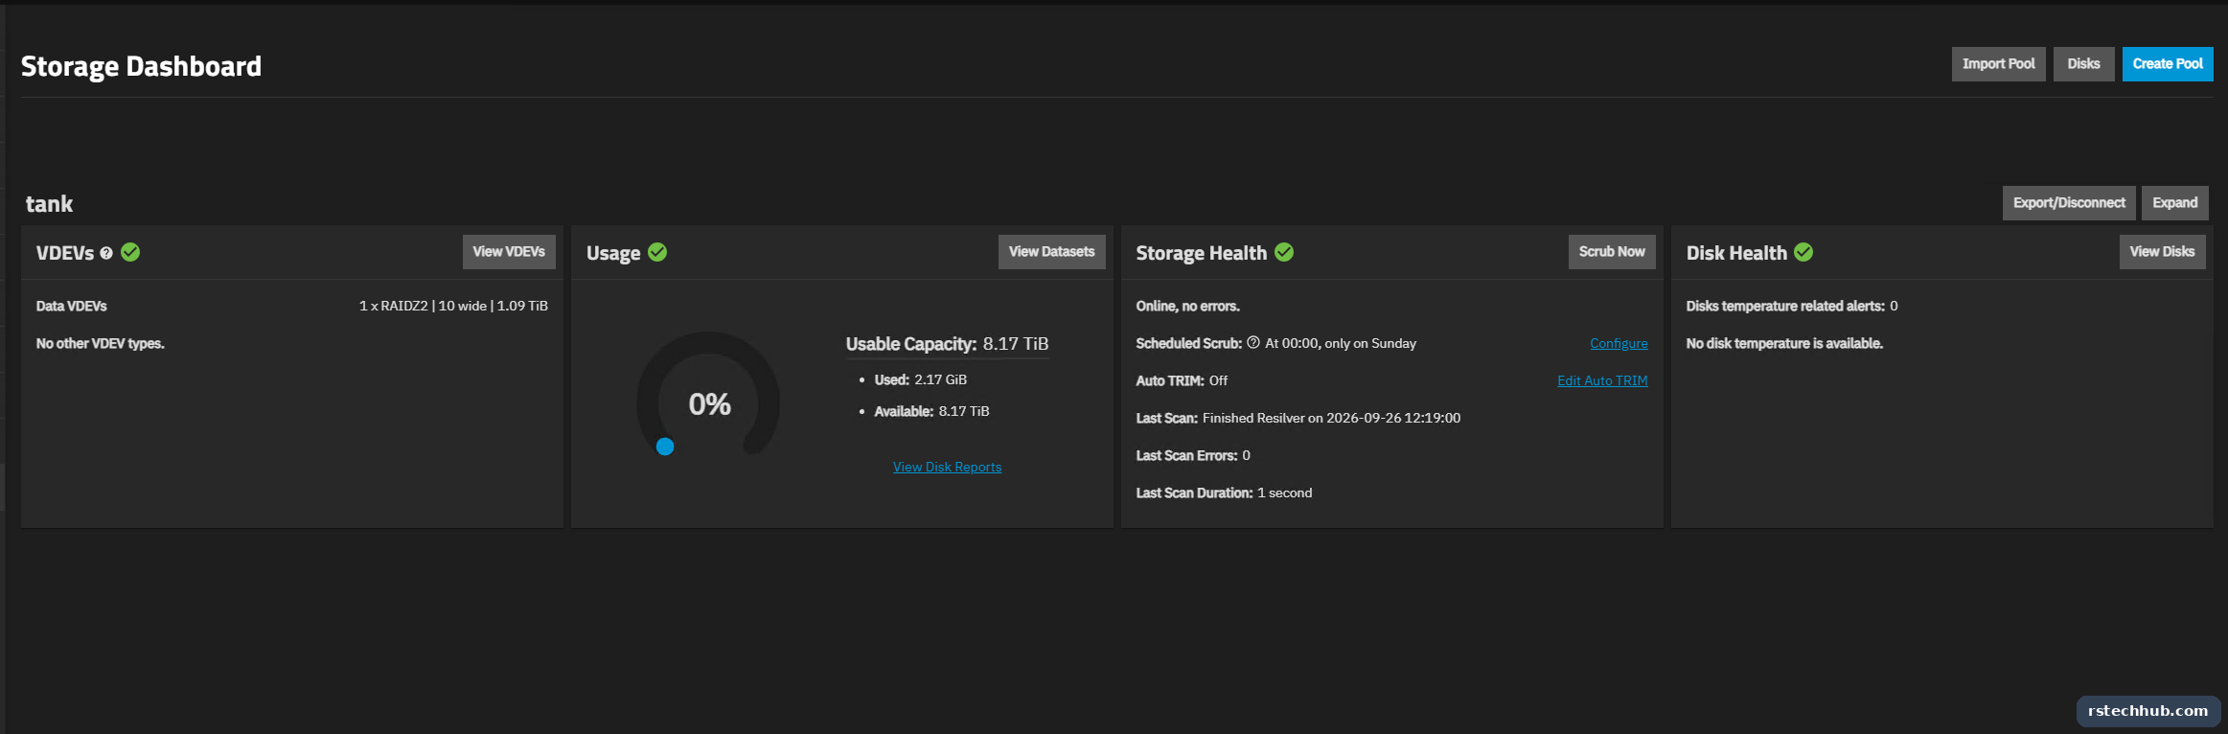Image resolution: width=2228 pixels, height=734 pixels.
Task: Click 'No disk temperature is available.' text
Action: click(x=1784, y=343)
